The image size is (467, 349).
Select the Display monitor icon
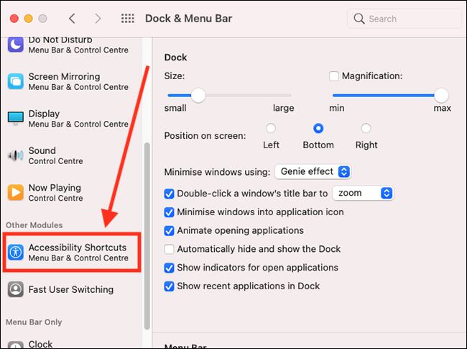[16, 118]
